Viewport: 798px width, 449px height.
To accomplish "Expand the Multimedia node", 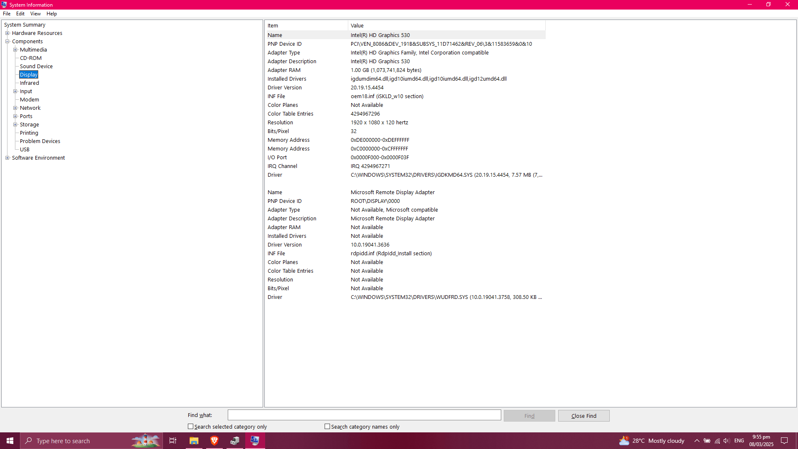I will pos(15,50).
